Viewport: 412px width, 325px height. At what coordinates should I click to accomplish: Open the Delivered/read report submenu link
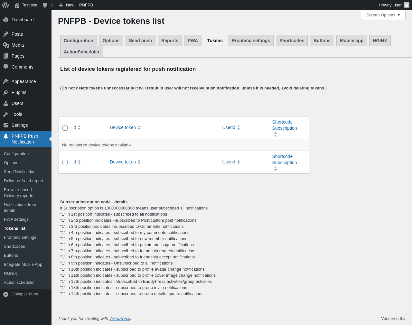tap(23, 181)
